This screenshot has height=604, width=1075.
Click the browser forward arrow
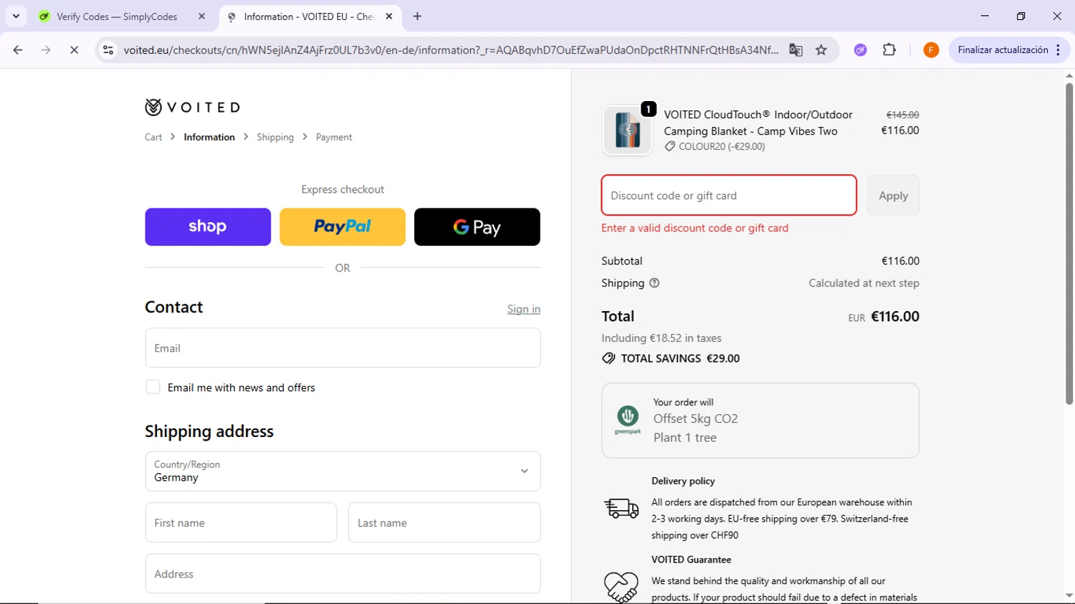click(x=46, y=50)
